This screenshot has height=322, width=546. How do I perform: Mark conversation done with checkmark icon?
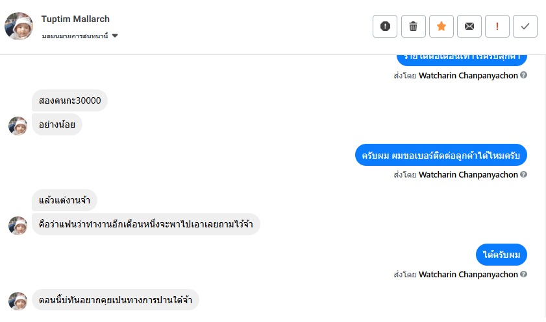[525, 26]
